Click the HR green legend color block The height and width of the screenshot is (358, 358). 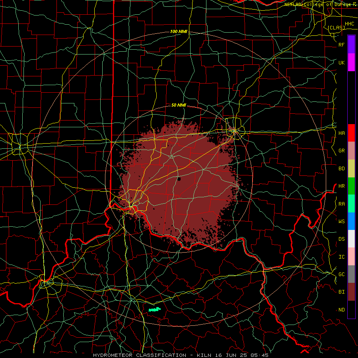coord(351,186)
